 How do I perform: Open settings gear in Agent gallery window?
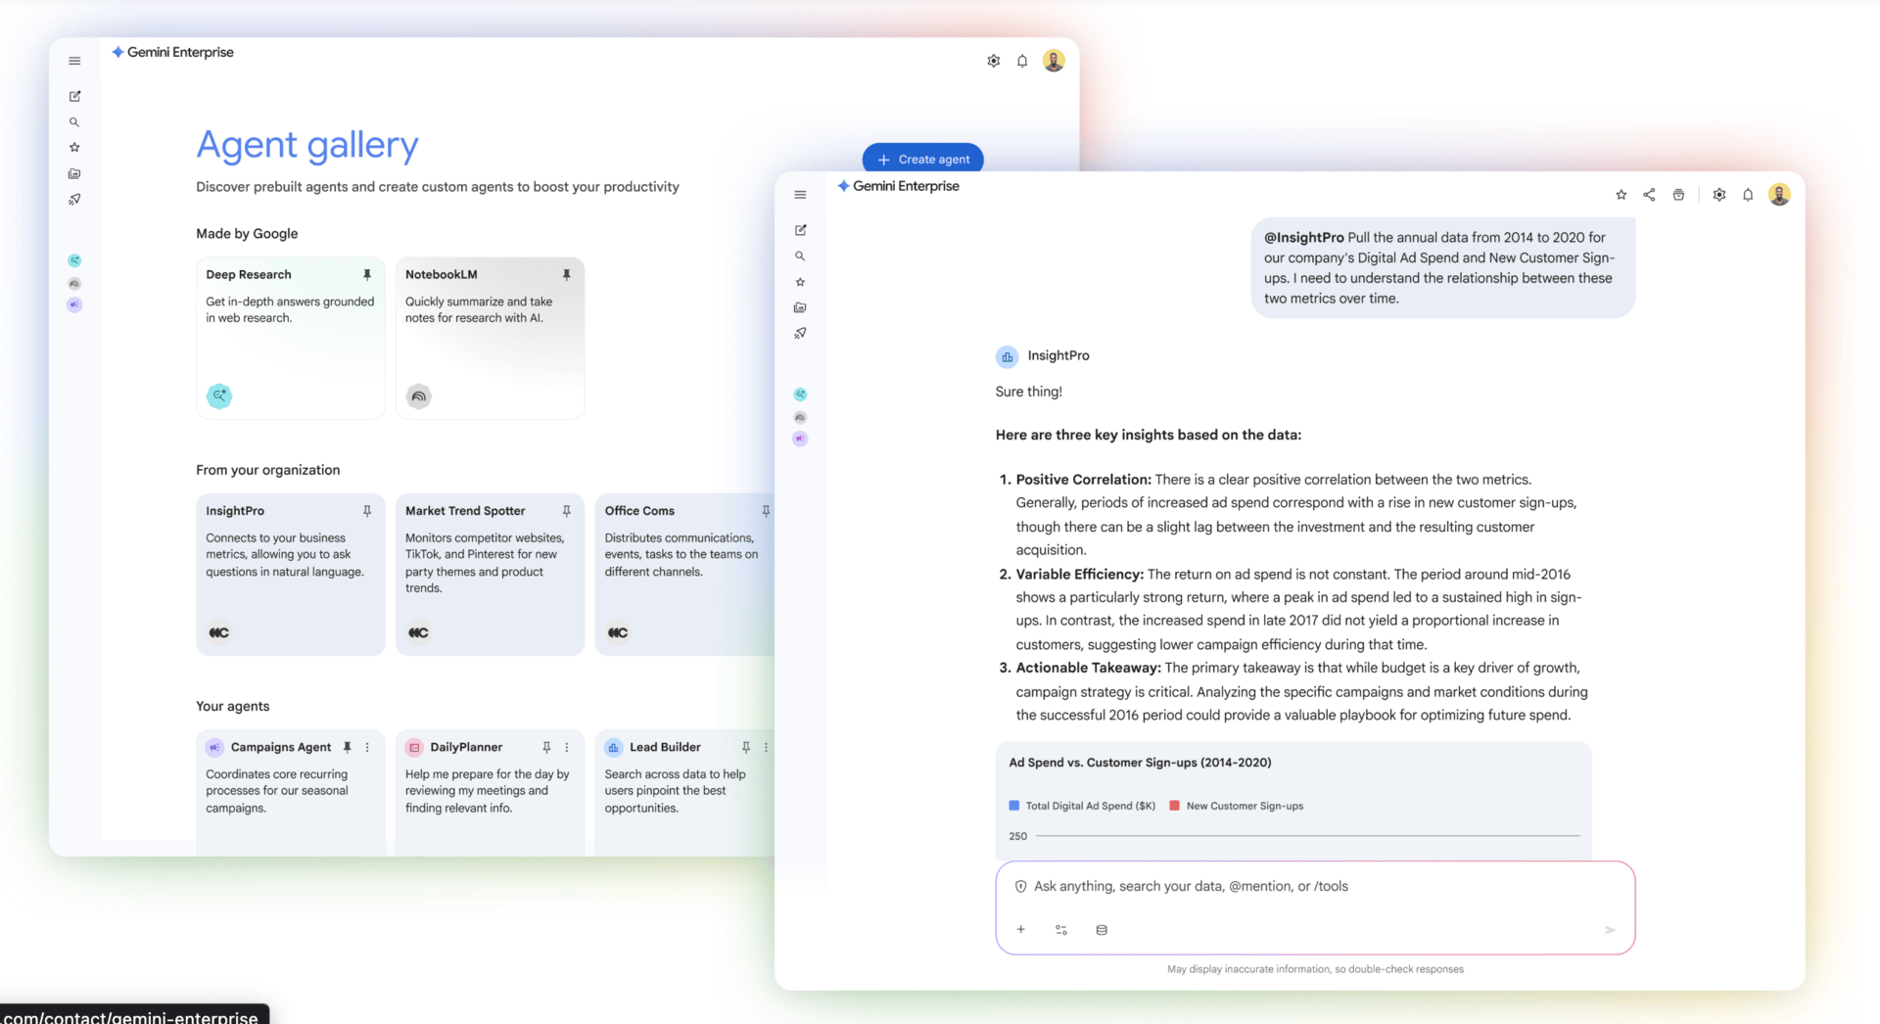point(993,61)
